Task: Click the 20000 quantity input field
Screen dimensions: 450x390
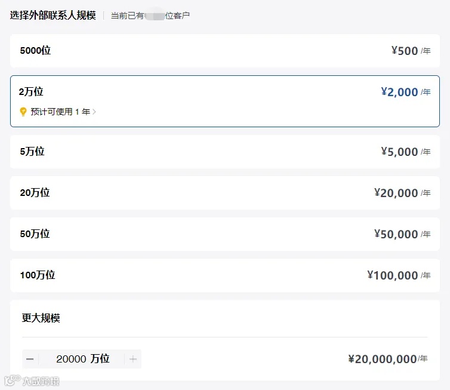Action: click(x=72, y=359)
